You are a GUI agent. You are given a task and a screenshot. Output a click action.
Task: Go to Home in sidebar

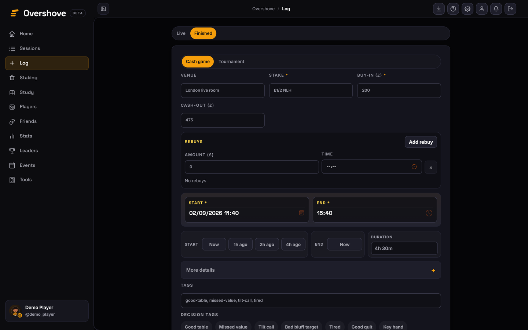pos(47,34)
